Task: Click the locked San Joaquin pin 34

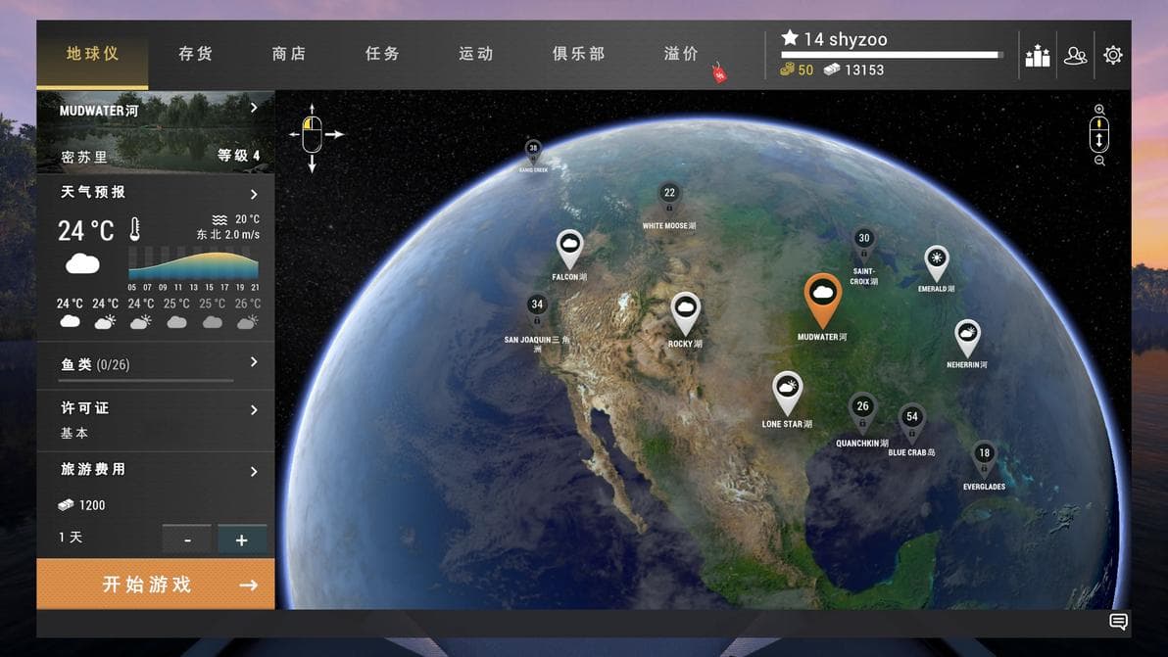Action: point(537,309)
